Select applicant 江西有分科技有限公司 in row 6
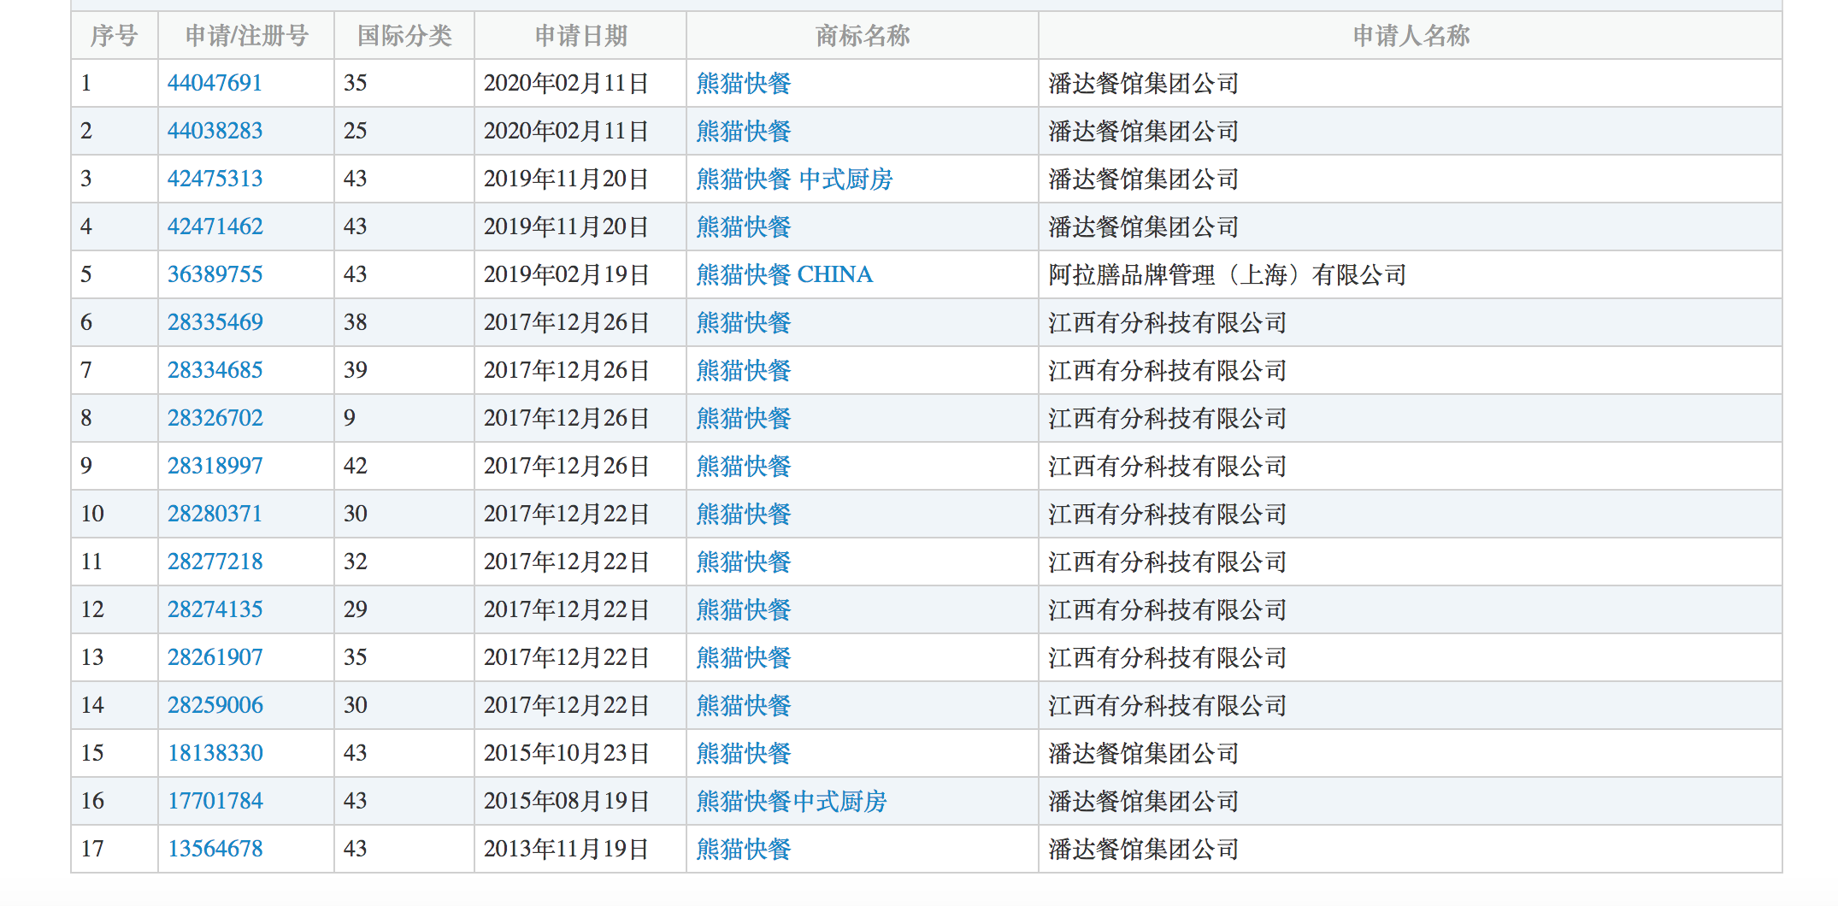The image size is (1838, 906). point(1167,322)
